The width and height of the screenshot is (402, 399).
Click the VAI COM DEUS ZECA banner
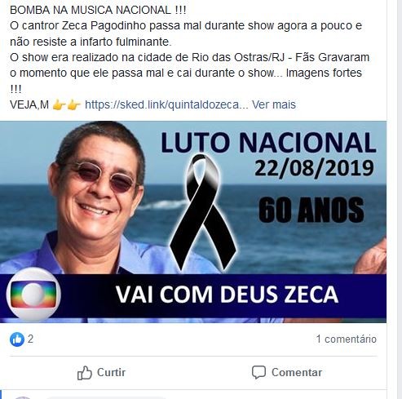(227, 295)
